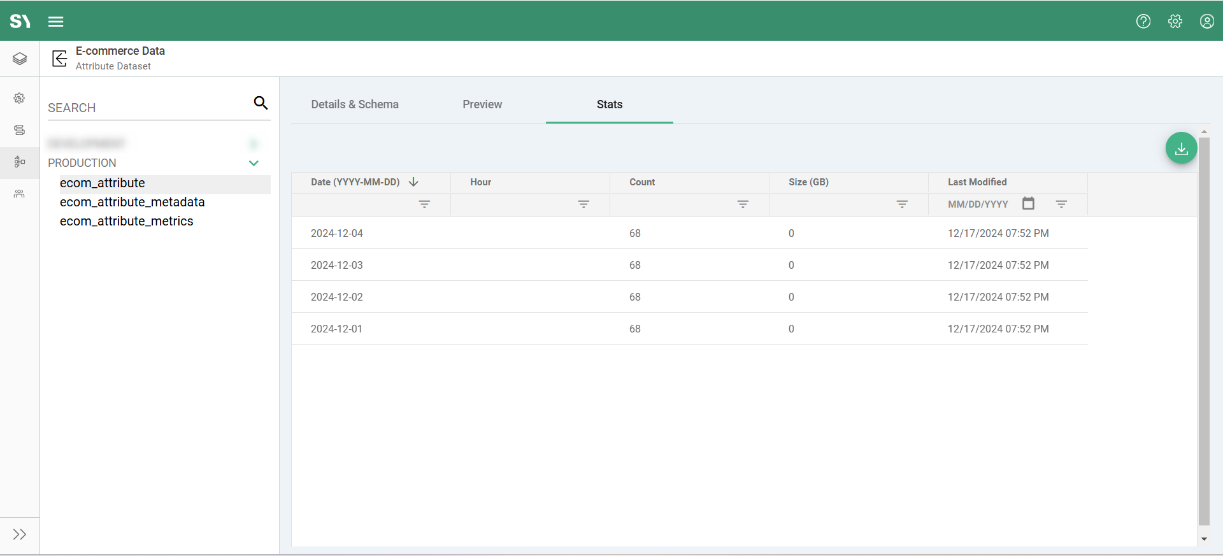Click the SEARCH input field
Viewport: 1223px width, 556px height.
point(147,108)
